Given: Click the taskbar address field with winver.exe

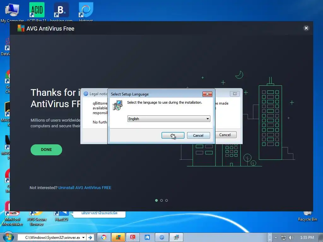Looking at the screenshot, I should point(50,238).
